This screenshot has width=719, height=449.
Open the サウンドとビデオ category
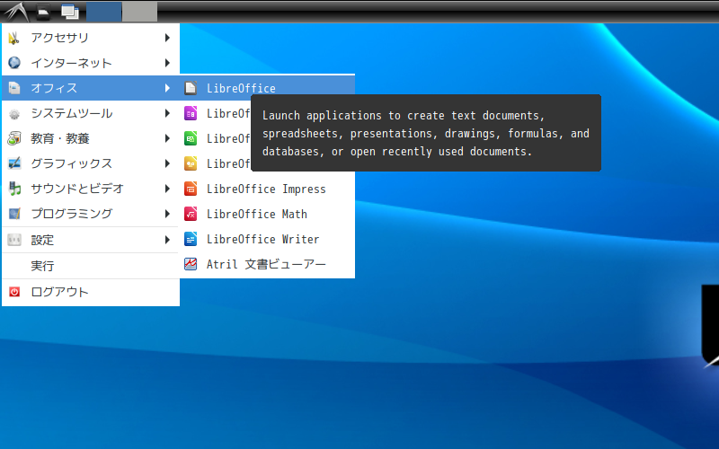click(90, 189)
